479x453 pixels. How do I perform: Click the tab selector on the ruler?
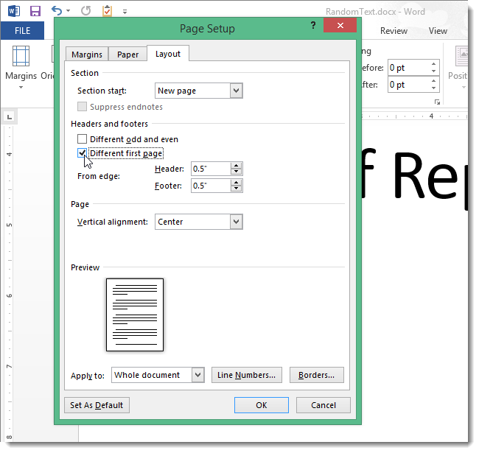[10, 117]
